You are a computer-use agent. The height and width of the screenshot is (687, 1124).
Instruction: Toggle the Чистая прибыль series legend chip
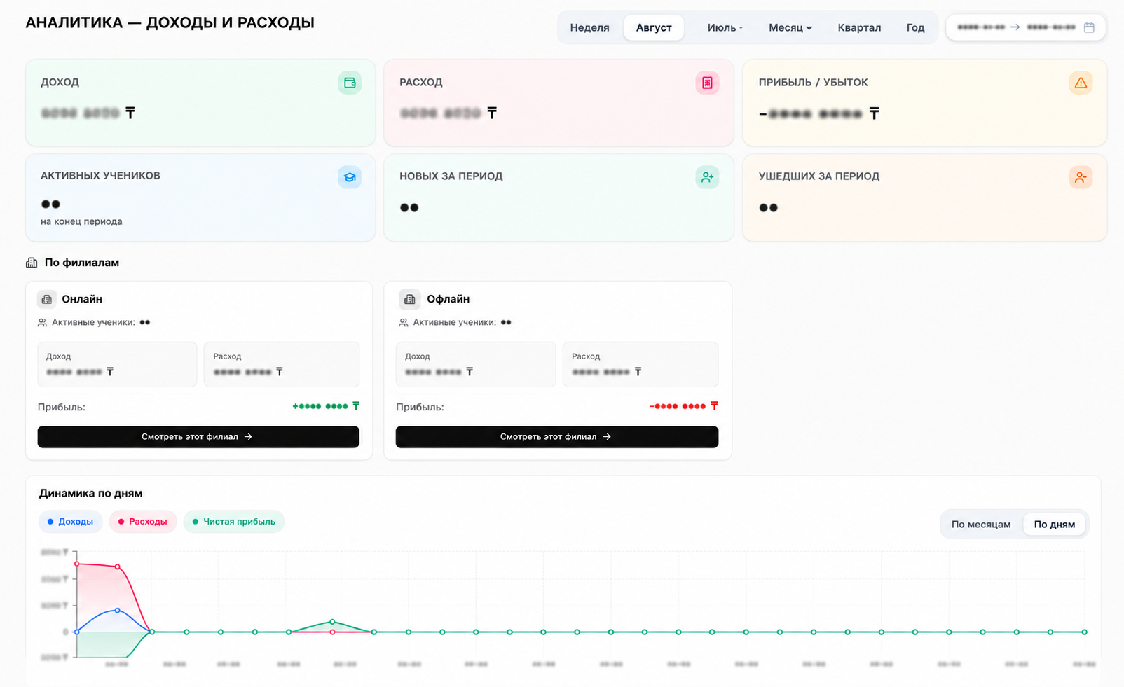click(x=234, y=522)
